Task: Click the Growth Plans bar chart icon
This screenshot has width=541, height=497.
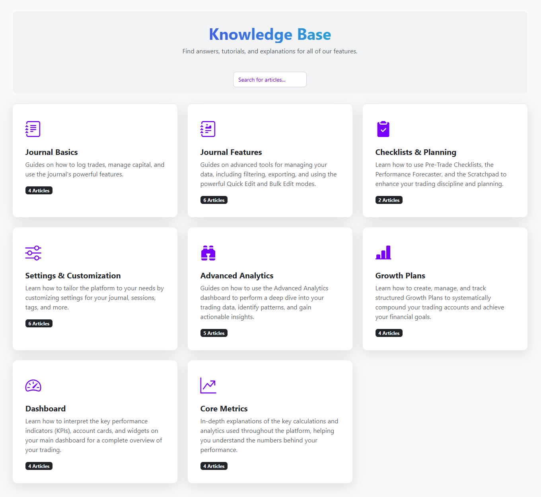Action: click(383, 252)
